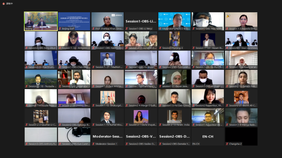Click muted mic icon for Session1-OBS-Li Weiyi
Screen dimensions: 282x158
[x=127, y=29]
